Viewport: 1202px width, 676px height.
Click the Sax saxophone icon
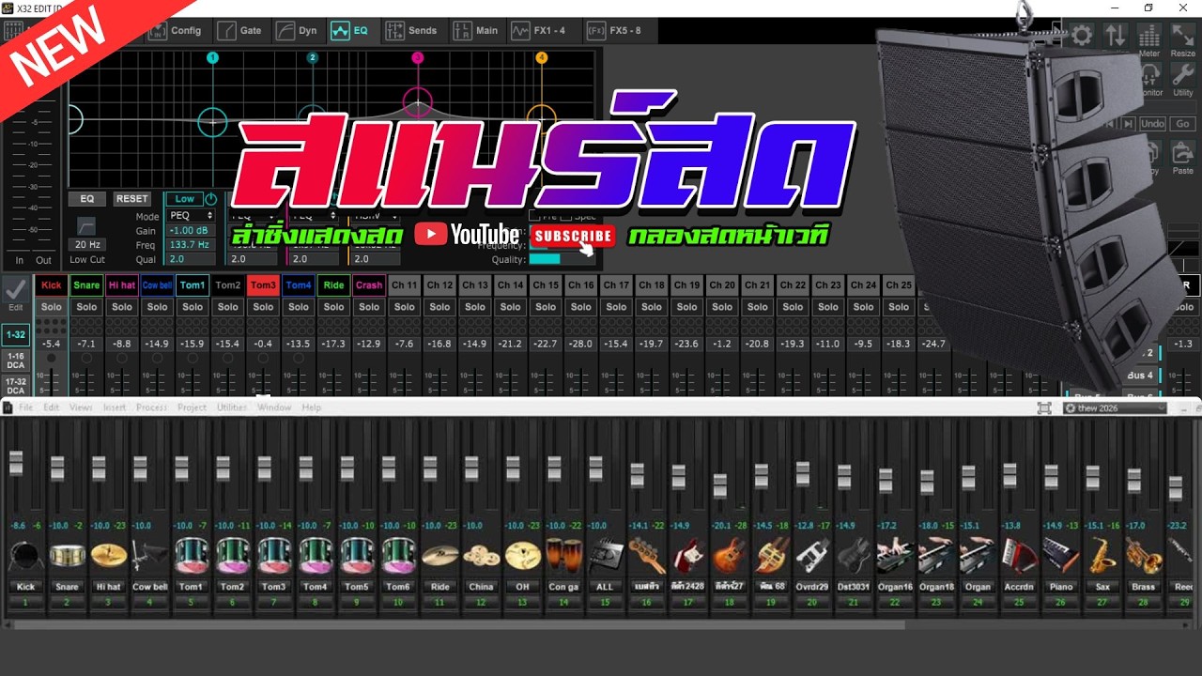coord(1102,556)
